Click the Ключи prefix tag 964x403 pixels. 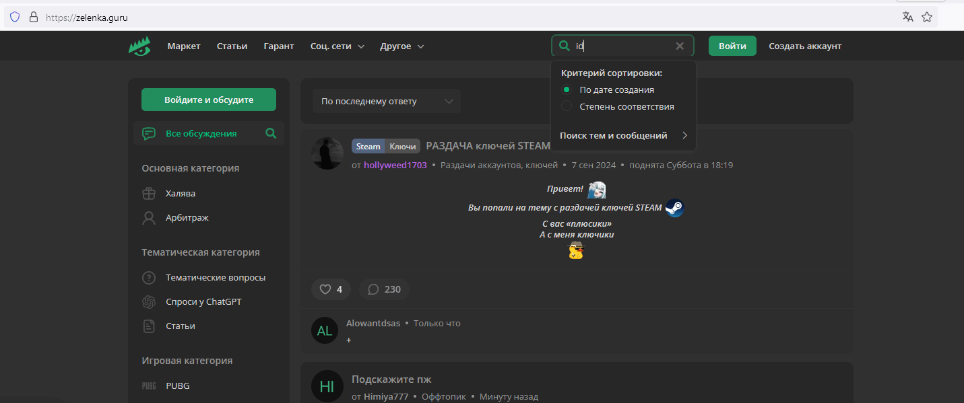pos(403,146)
